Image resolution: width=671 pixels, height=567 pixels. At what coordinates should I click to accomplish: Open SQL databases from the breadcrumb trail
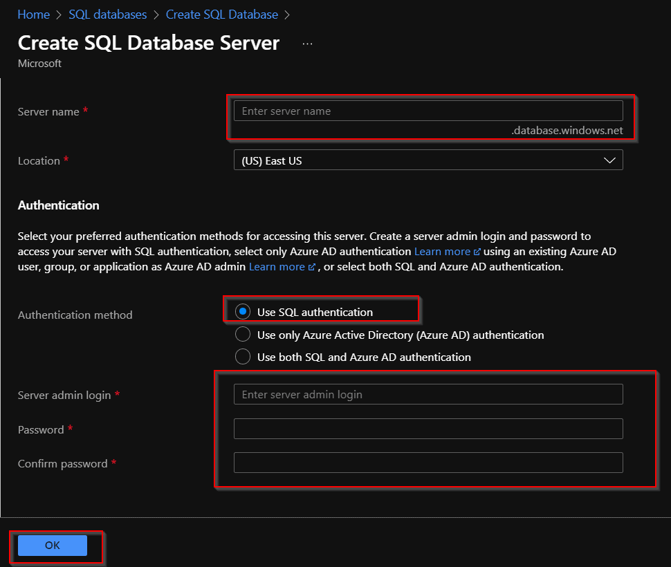point(107,14)
